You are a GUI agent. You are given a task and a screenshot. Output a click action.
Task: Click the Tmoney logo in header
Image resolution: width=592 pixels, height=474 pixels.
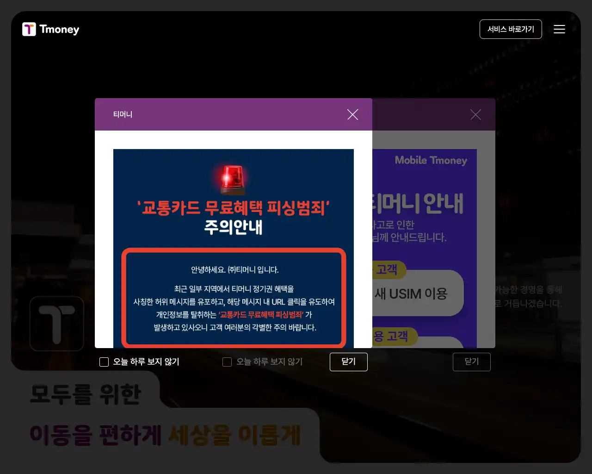(x=51, y=29)
